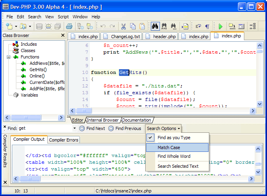Screen dimensions: 267x196
Task: Click the green Run script icon
Action: (220, 26)
